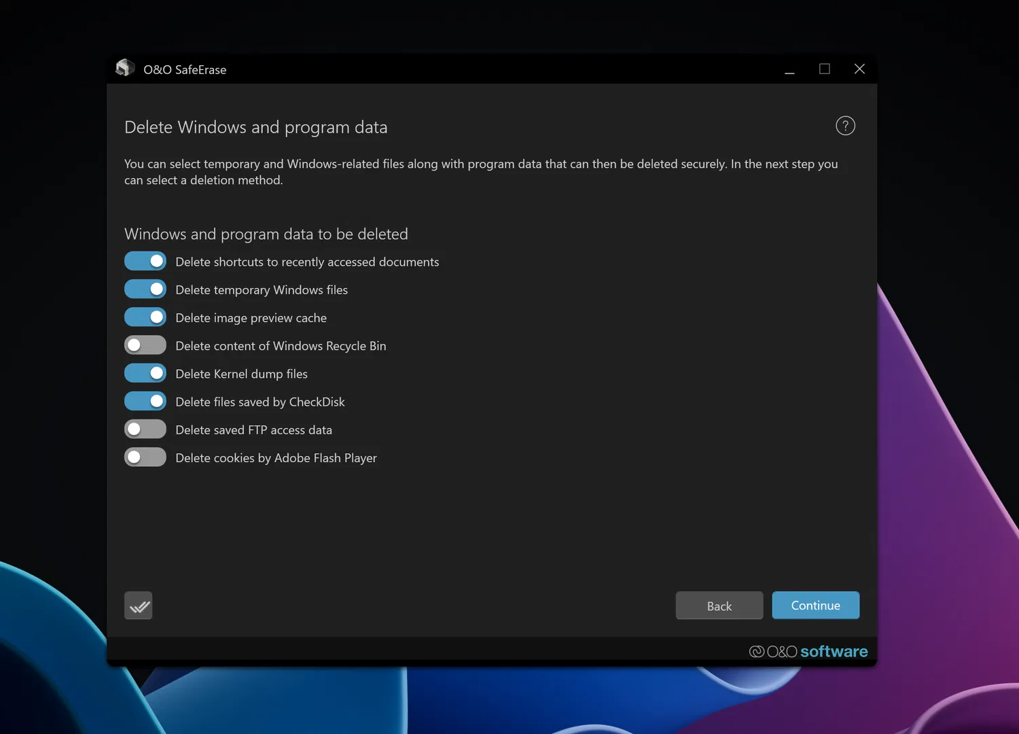The height and width of the screenshot is (734, 1019).
Task: Enable Delete content of Windows Recycle Bin
Action: (145, 345)
